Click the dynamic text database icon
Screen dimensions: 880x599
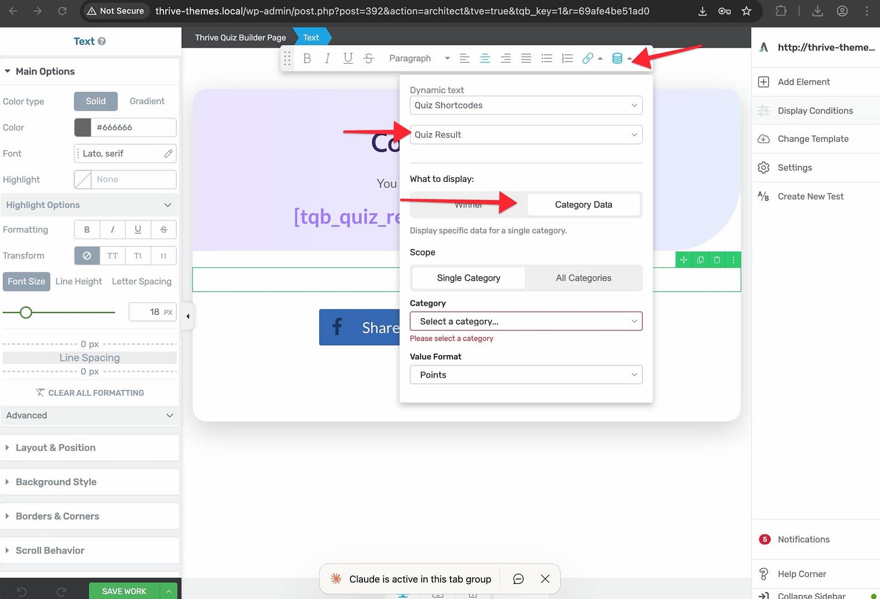[x=617, y=58]
